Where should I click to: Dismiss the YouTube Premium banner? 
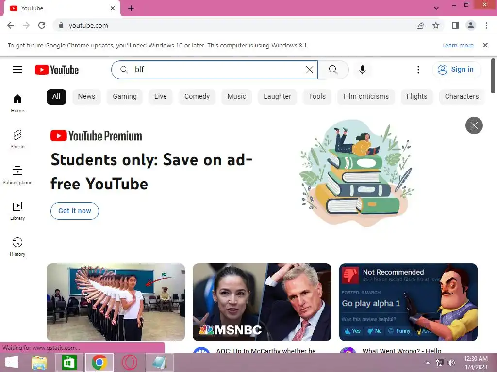(x=474, y=125)
